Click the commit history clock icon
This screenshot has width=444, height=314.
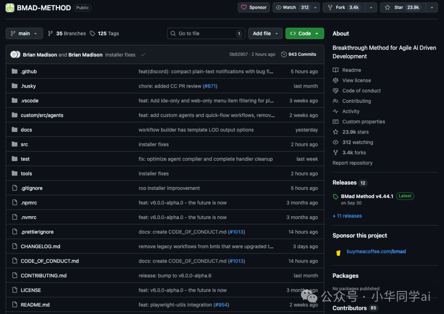pos(284,54)
